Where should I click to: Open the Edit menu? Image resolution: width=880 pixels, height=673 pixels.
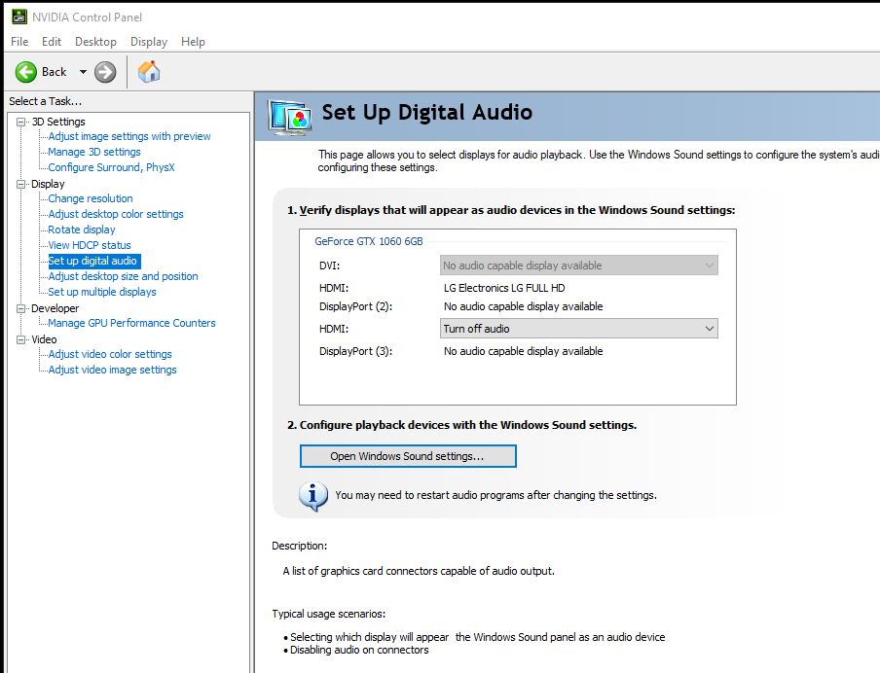click(x=52, y=42)
